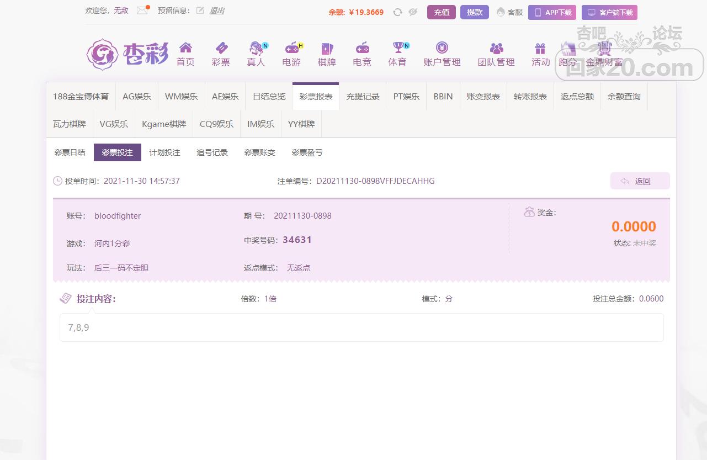Click the 返回 back button
This screenshot has width=707, height=460.
pyautogui.click(x=640, y=181)
